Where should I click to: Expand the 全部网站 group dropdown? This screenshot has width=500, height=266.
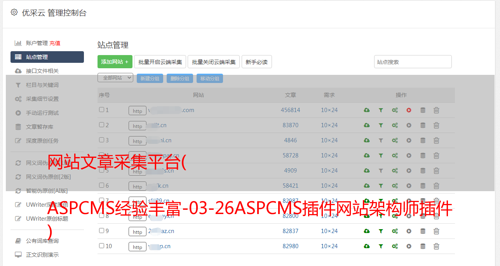coord(115,78)
